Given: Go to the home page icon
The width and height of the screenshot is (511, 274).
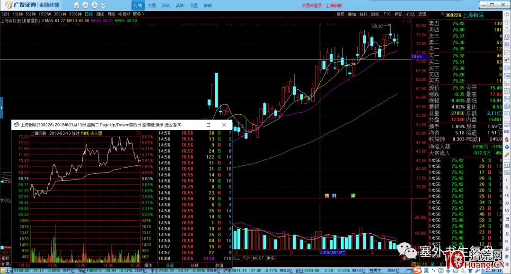Looking at the screenshot, I should [77, 5].
